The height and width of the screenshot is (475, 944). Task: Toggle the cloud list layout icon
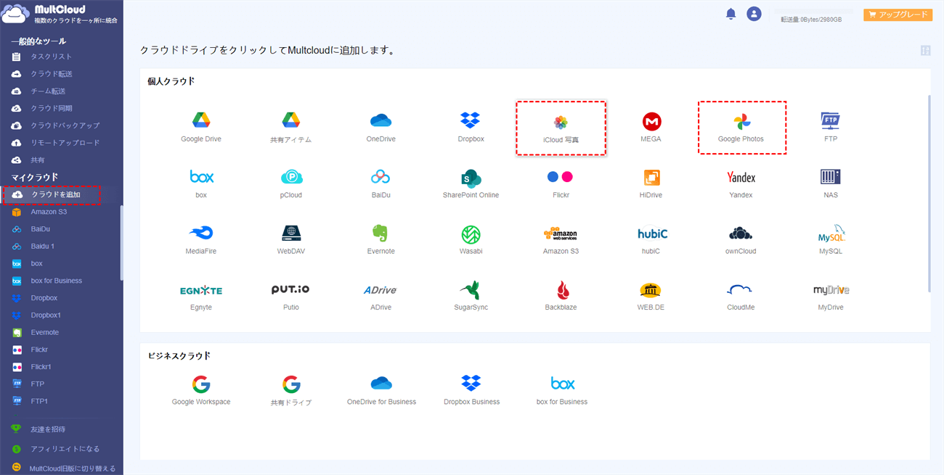pyautogui.click(x=925, y=51)
